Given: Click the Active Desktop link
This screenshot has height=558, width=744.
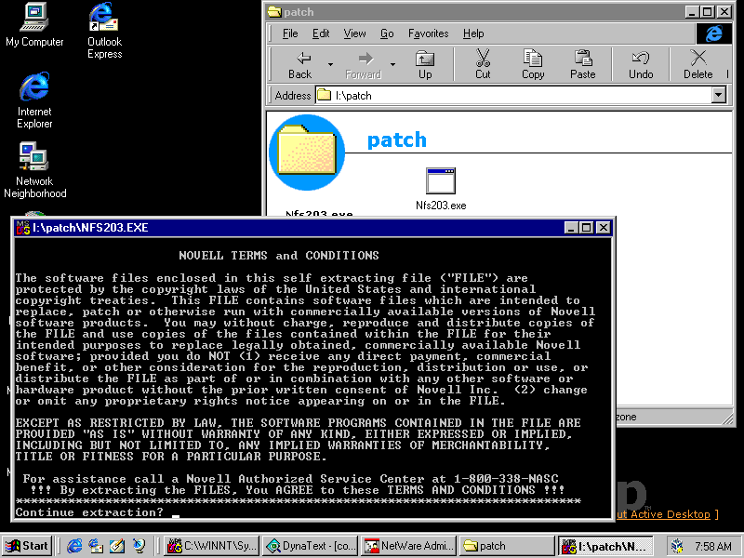Looking at the screenshot, I should click(664, 514).
